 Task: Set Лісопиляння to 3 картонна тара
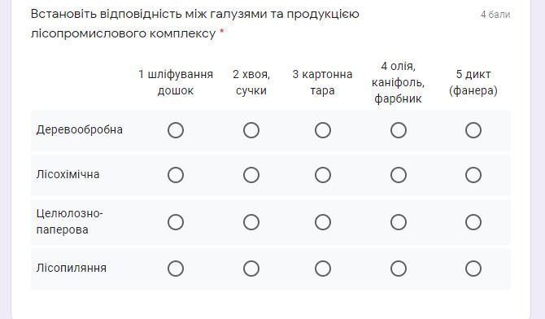323,269
